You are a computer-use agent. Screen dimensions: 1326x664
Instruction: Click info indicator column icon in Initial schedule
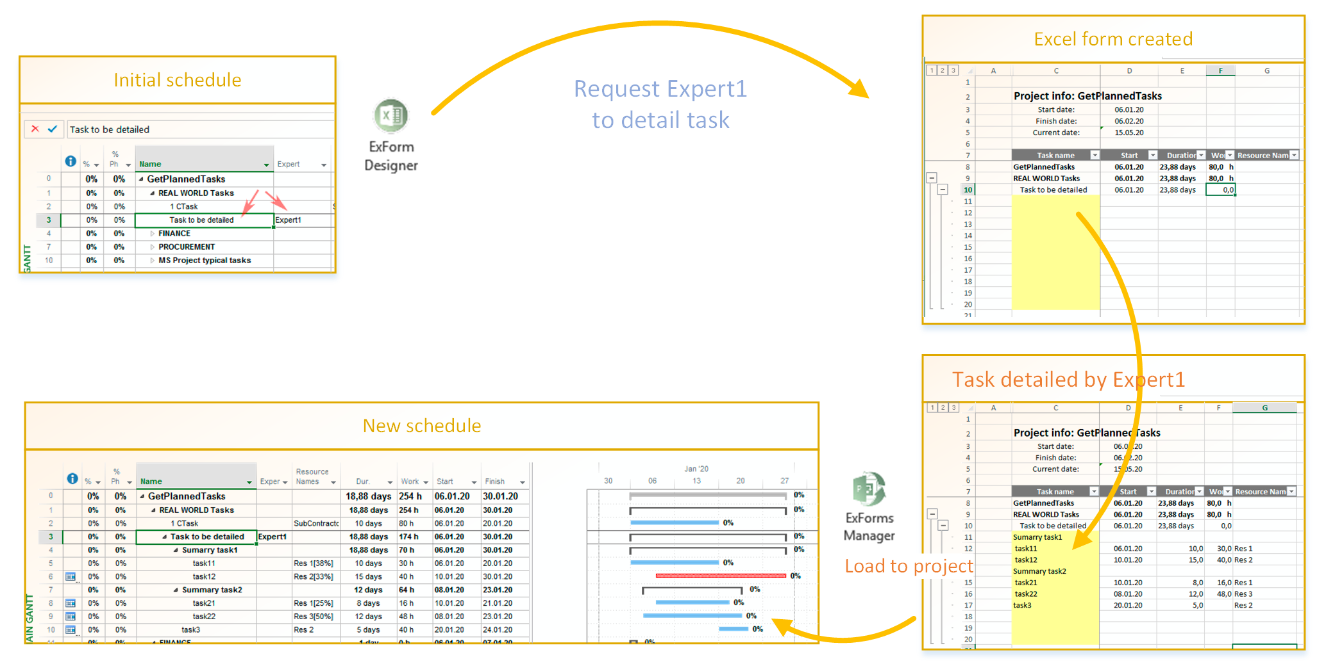(x=71, y=161)
